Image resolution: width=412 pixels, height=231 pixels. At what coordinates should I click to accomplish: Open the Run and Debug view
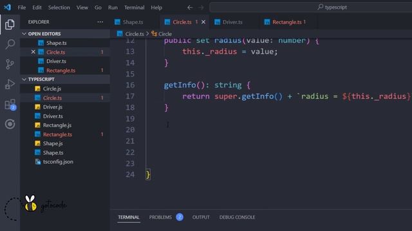tap(10, 84)
